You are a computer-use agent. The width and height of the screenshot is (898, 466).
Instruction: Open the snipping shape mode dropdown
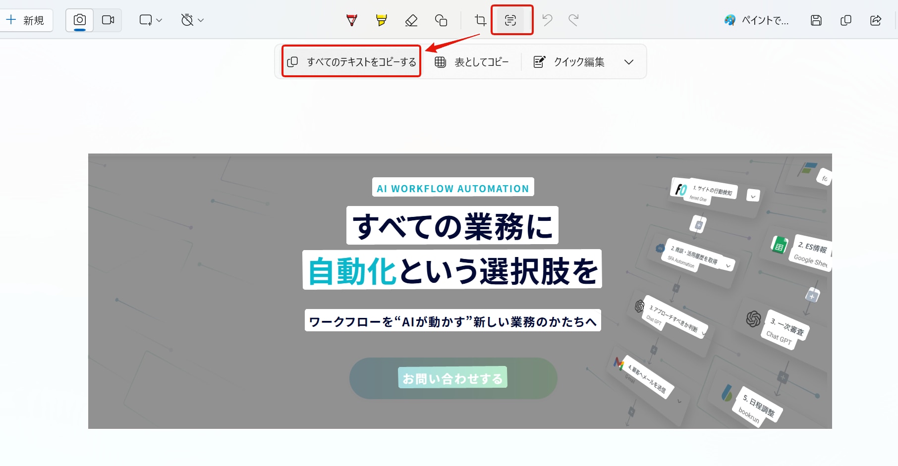(158, 20)
